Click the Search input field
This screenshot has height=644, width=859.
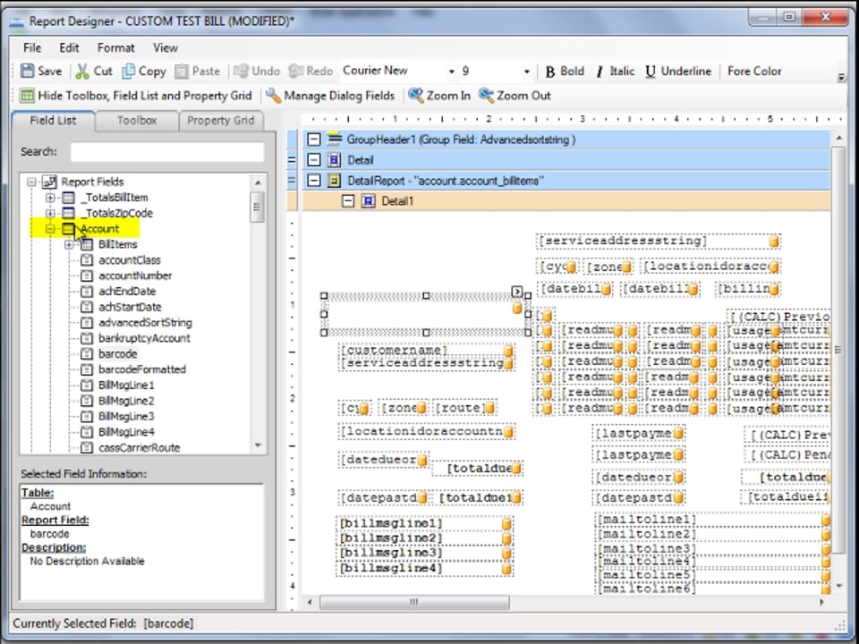coord(167,152)
